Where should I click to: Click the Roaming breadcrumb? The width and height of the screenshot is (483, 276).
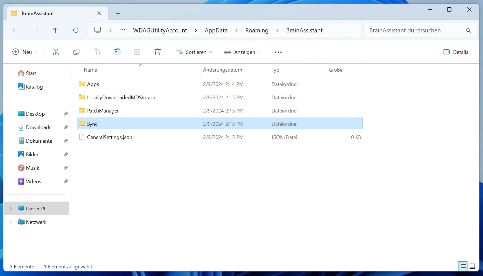point(257,30)
